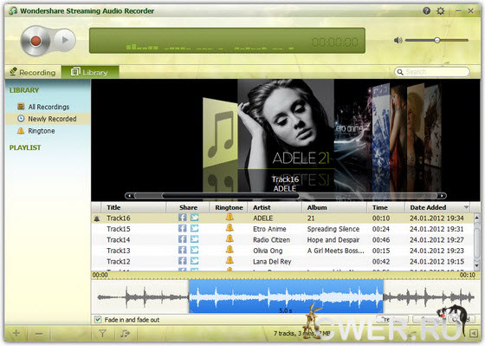This screenshot has height=346, width=485.
Task: Sort by the Album column header
Action: tap(334, 207)
